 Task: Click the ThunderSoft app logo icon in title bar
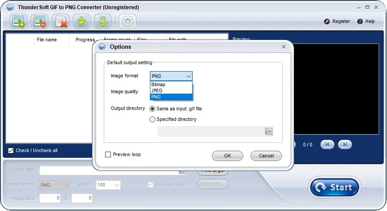[10, 7]
